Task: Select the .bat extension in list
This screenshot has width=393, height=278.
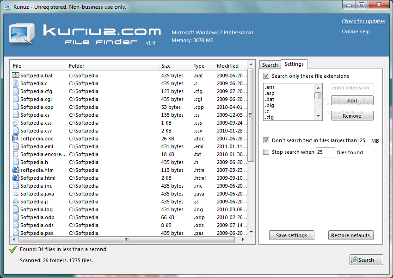Action: (x=270, y=100)
